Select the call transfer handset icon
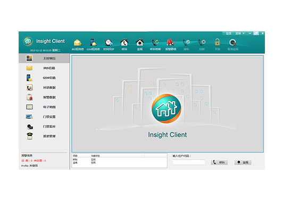 click(x=155, y=43)
